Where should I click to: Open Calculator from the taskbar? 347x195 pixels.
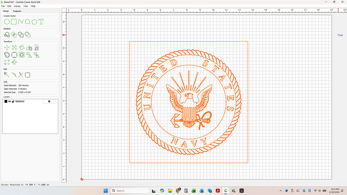[x=186, y=190]
